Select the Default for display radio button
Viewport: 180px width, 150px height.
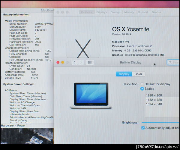click(142, 84)
